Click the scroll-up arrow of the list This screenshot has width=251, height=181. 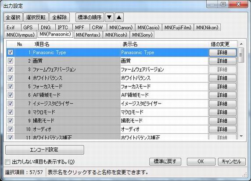point(241,44)
